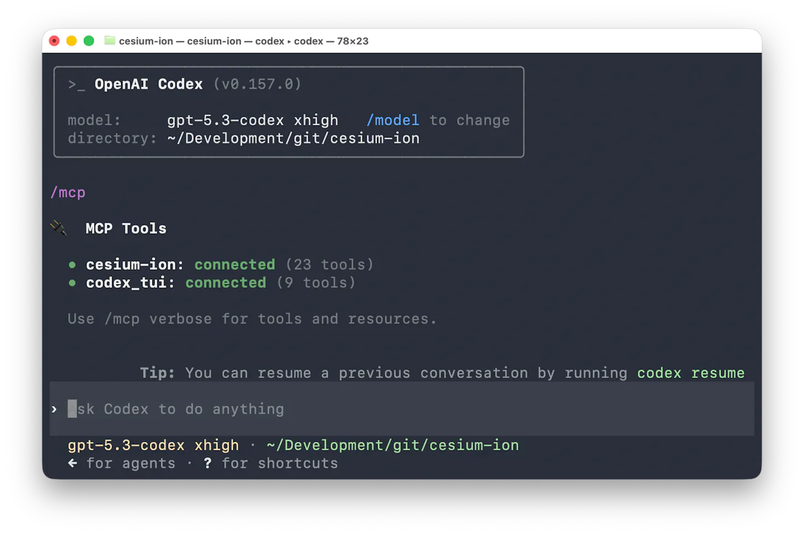Click the question mark for shortcuts
Screen dimensions: 804x535
coord(208,463)
